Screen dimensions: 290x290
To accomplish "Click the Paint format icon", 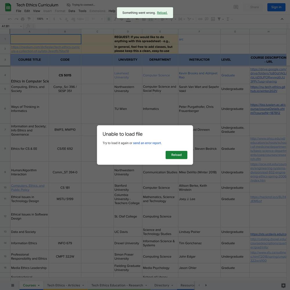I will click(29, 19).
